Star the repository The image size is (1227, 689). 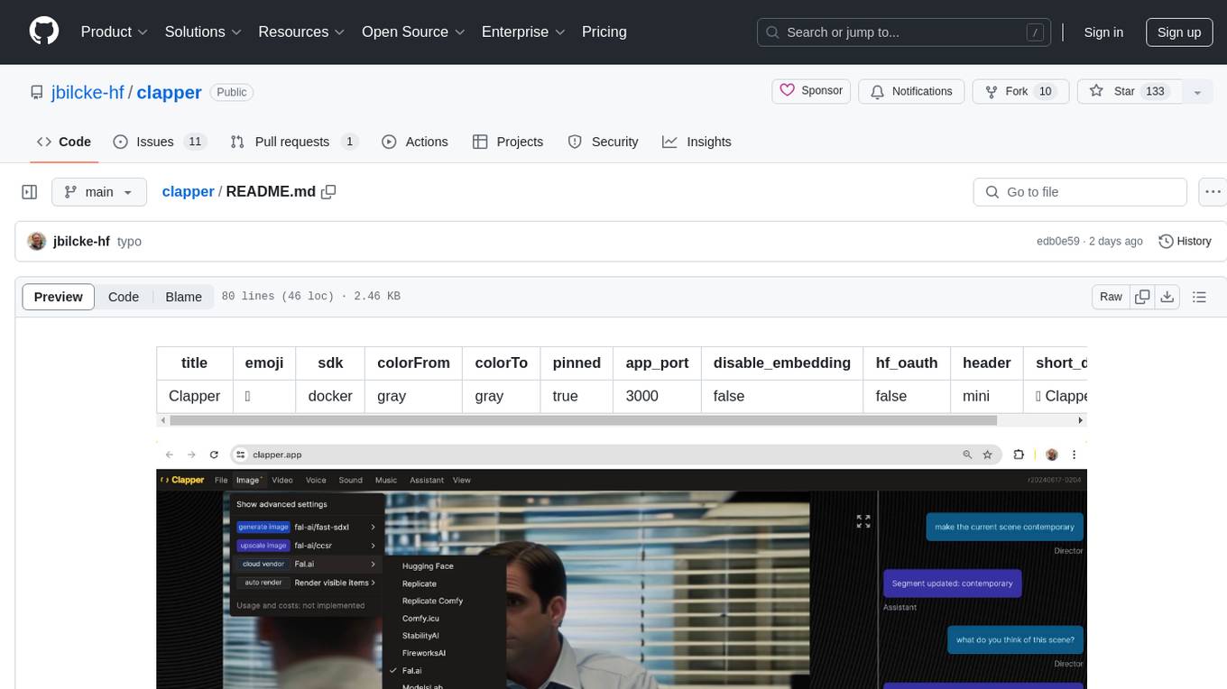point(1129,91)
